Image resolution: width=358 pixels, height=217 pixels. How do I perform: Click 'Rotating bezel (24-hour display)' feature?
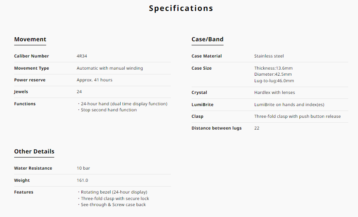pyautogui.click(x=114, y=192)
